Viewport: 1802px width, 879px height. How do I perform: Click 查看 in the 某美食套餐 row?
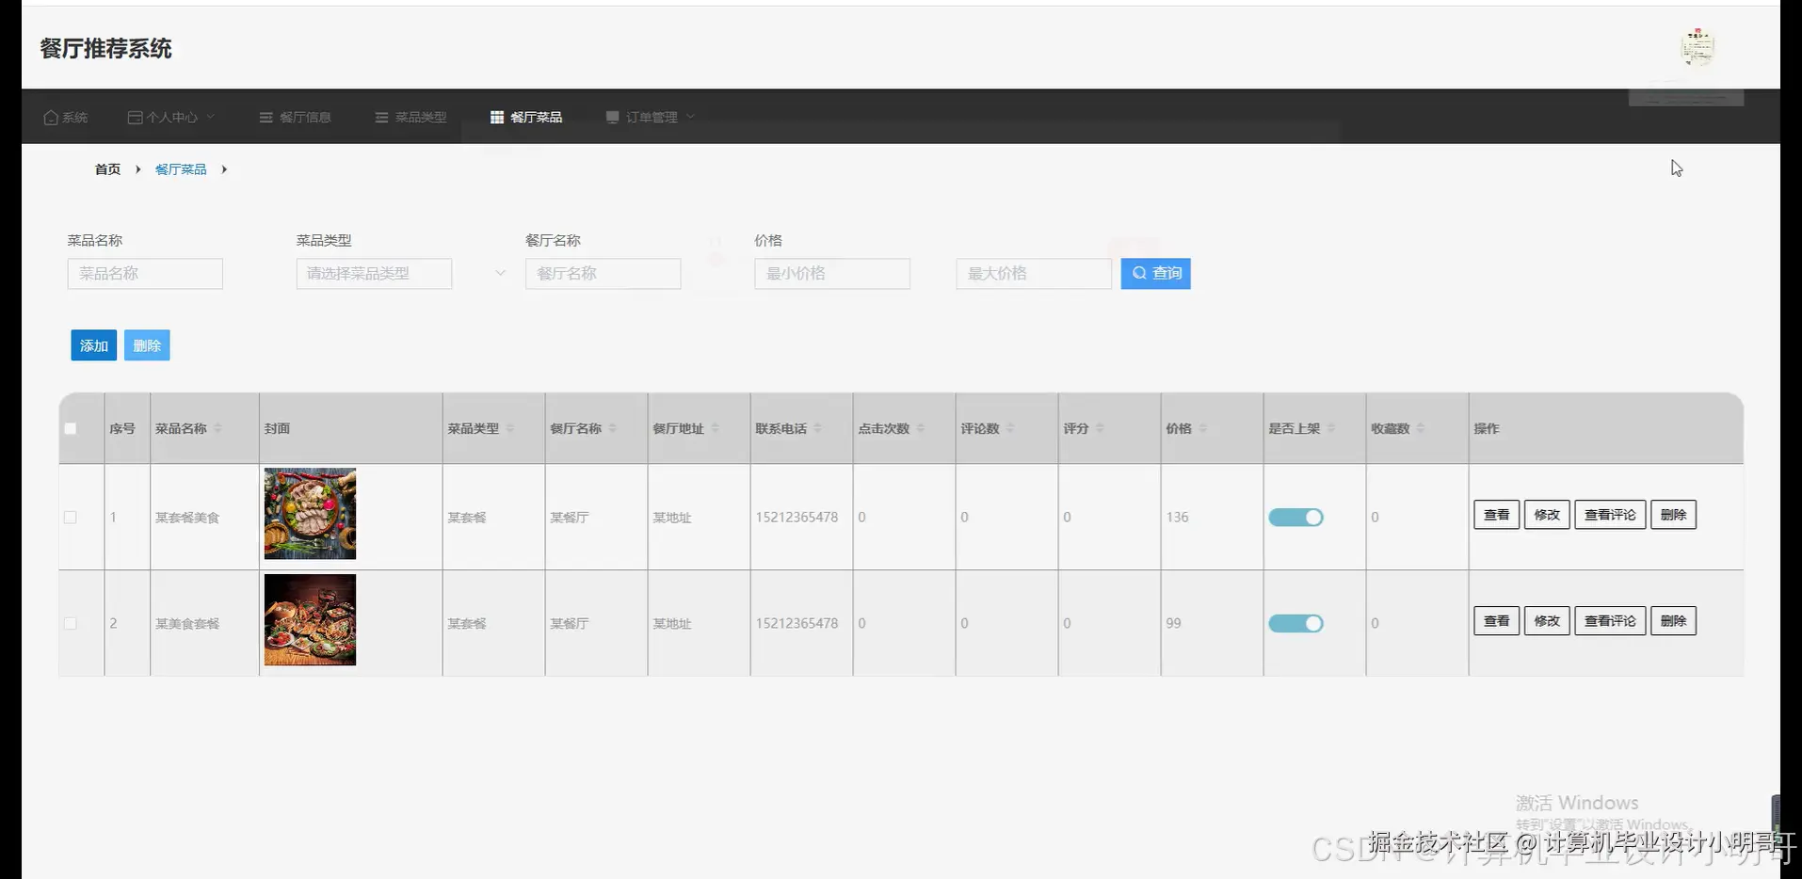1496,621
